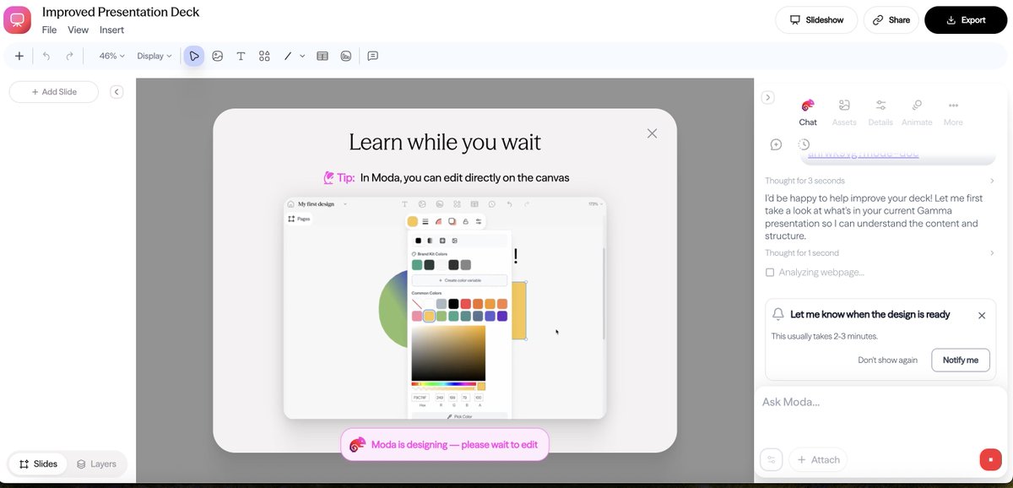Open the comment tool
Viewport: 1013px width, 488px height.
pyautogui.click(x=372, y=56)
